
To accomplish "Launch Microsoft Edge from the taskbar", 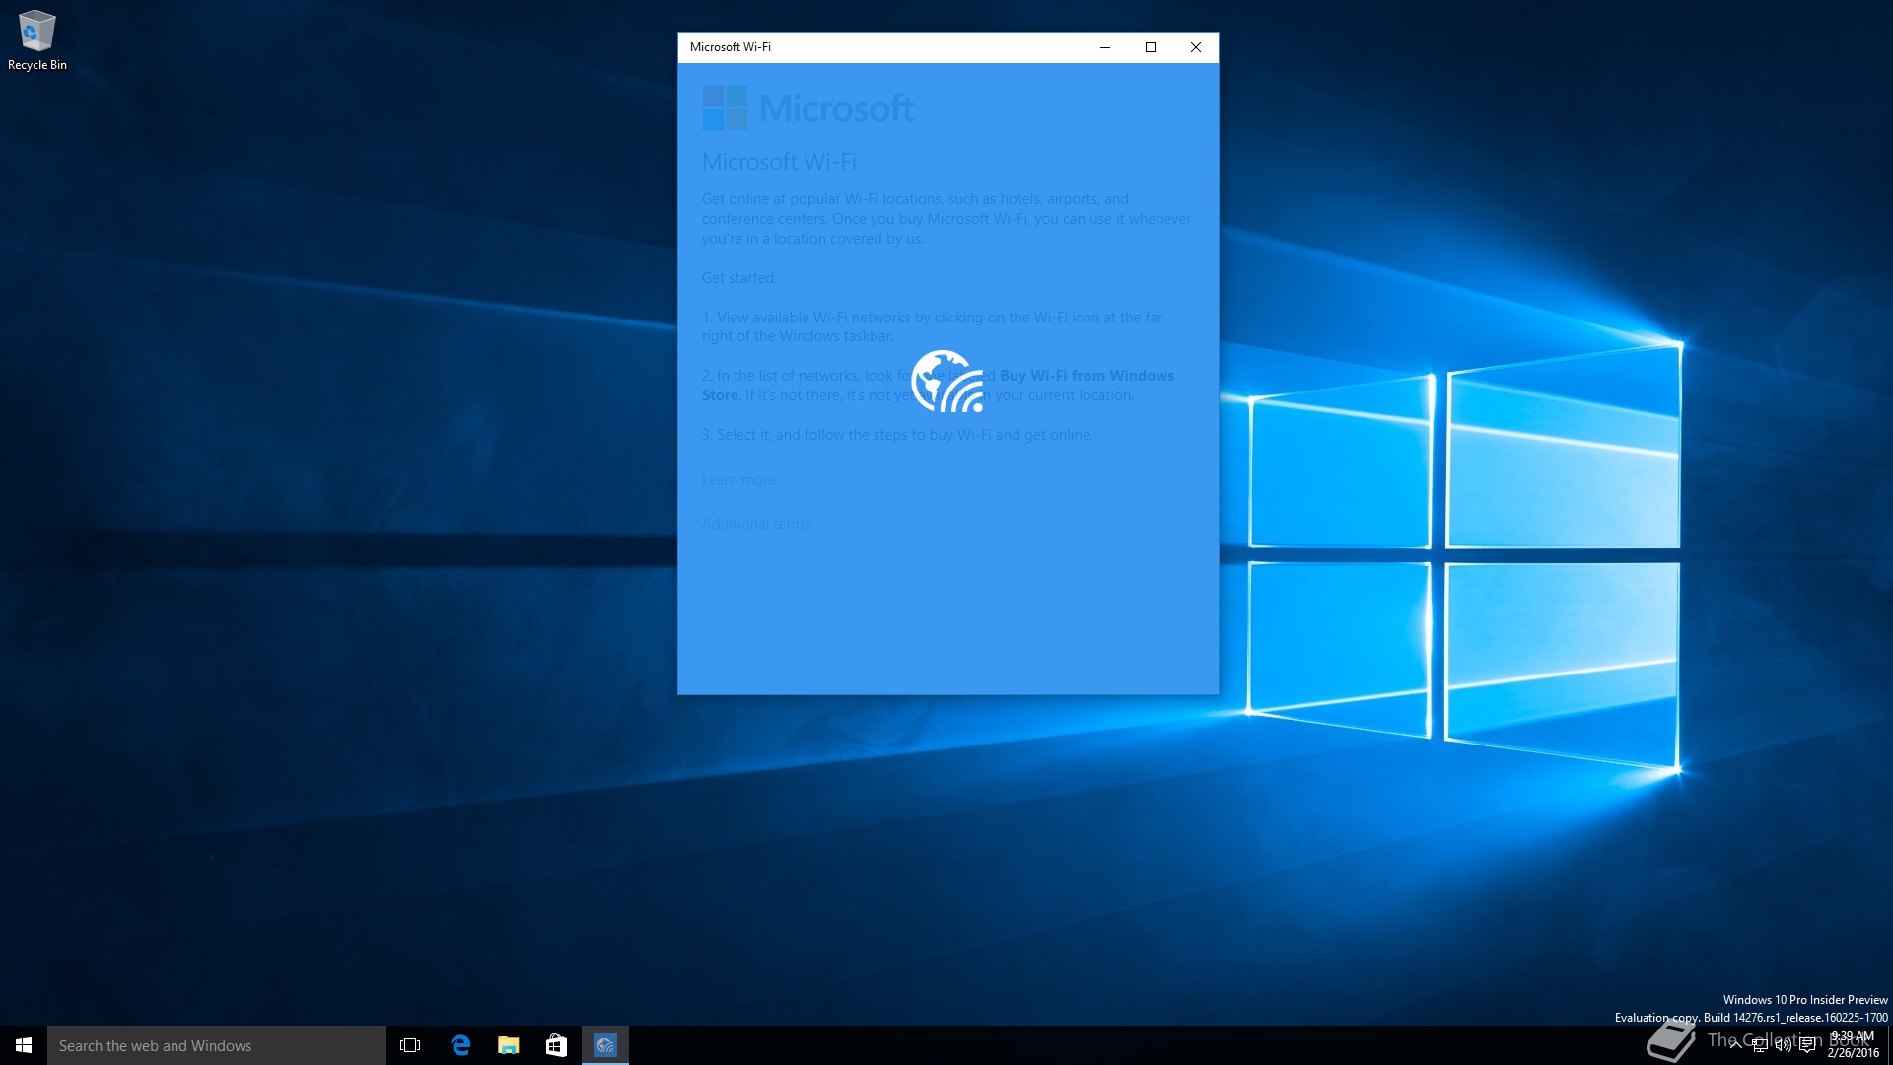I will tap(459, 1045).
